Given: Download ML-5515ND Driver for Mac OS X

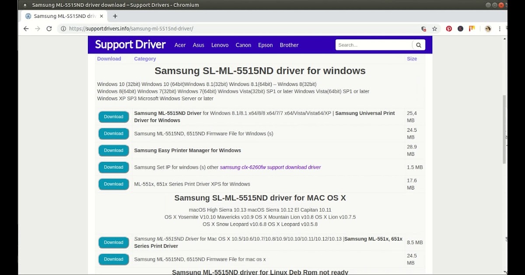Looking at the screenshot, I should (x=114, y=243).
